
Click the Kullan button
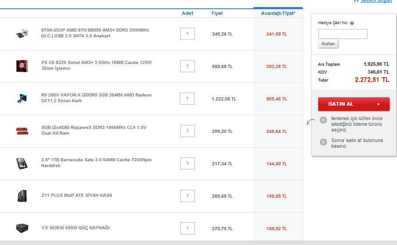[x=328, y=43]
